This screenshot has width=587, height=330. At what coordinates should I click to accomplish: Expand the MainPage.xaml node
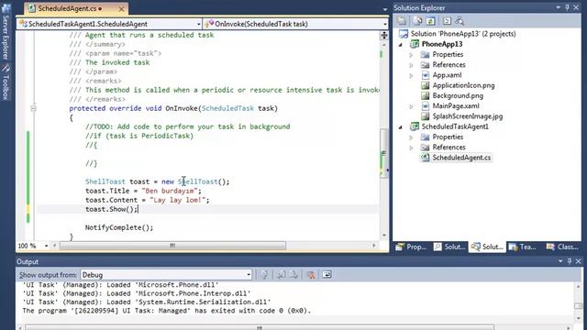pos(411,106)
